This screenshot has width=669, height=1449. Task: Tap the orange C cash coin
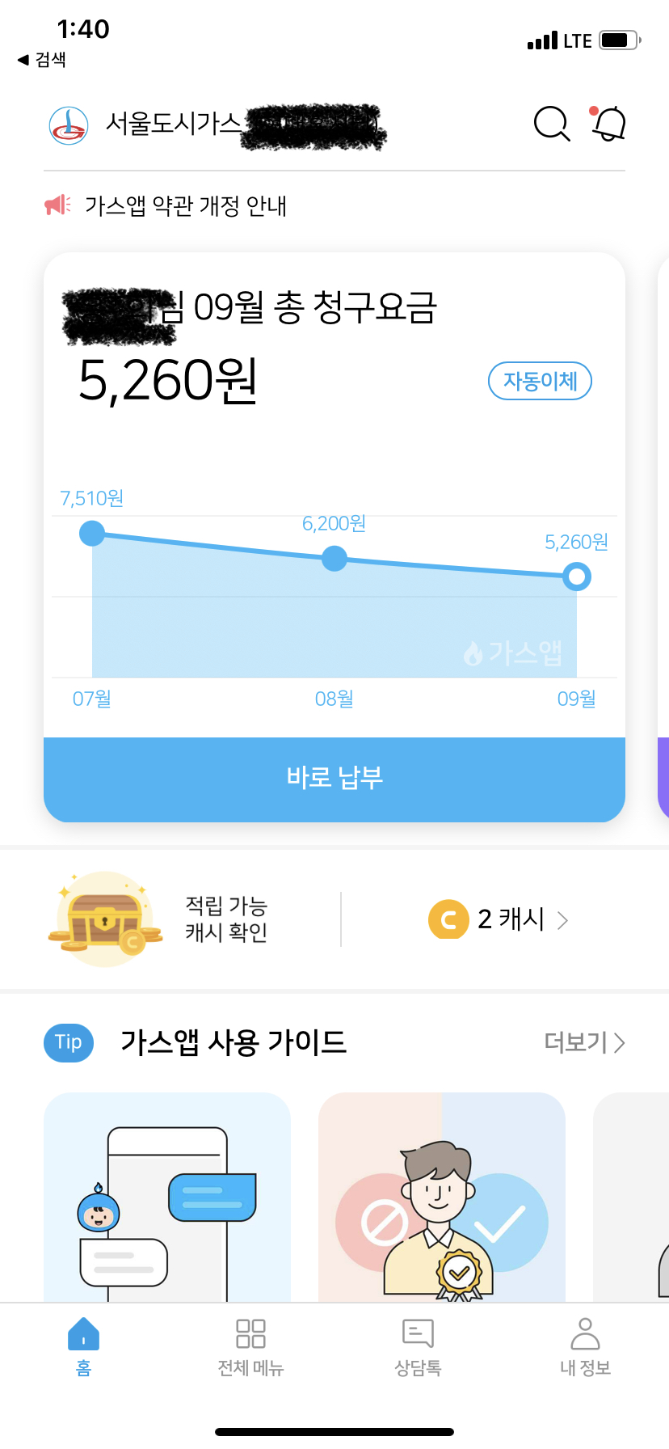click(x=448, y=919)
